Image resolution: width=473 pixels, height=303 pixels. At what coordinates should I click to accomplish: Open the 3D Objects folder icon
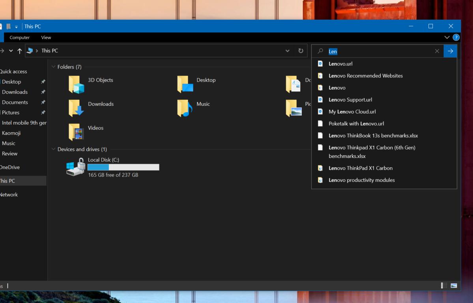point(76,84)
